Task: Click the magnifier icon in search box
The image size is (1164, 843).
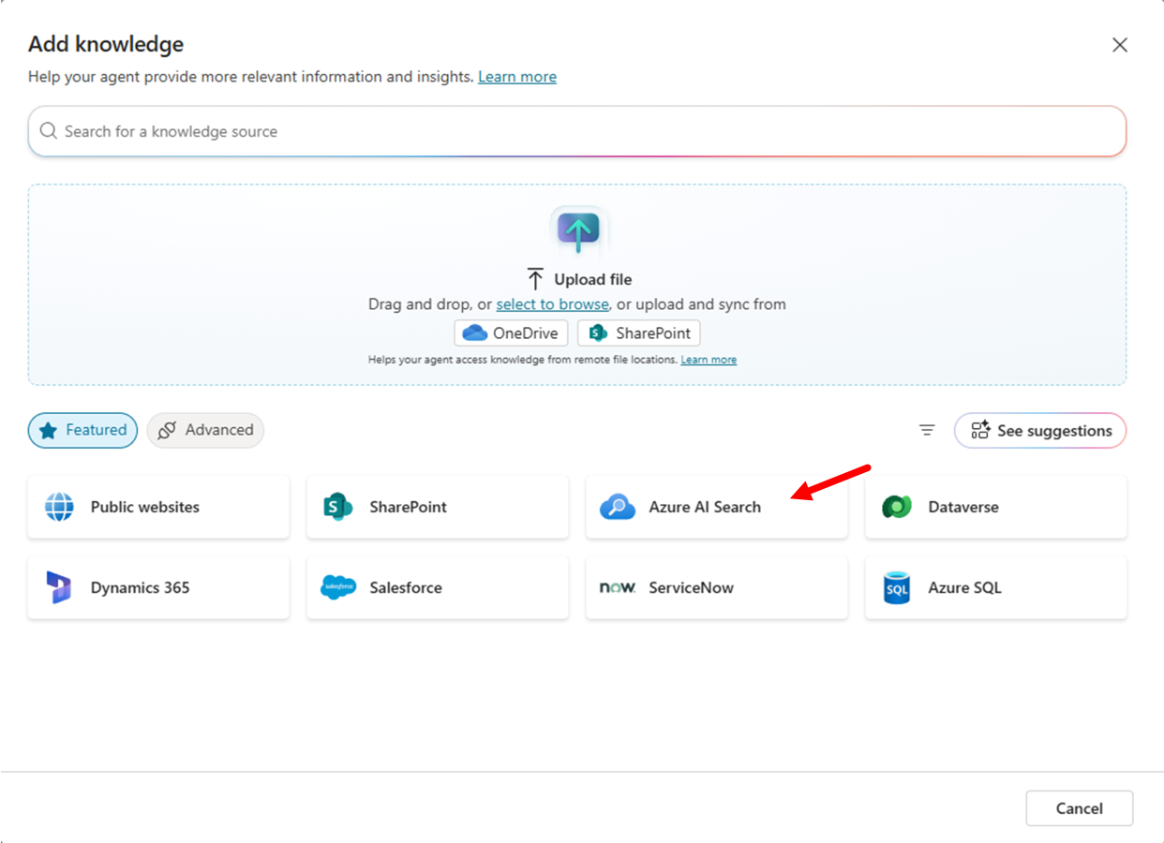Action: pos(49,131)
